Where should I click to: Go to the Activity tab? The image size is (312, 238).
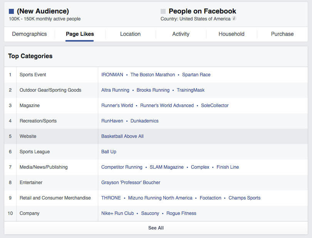[181, 34]
